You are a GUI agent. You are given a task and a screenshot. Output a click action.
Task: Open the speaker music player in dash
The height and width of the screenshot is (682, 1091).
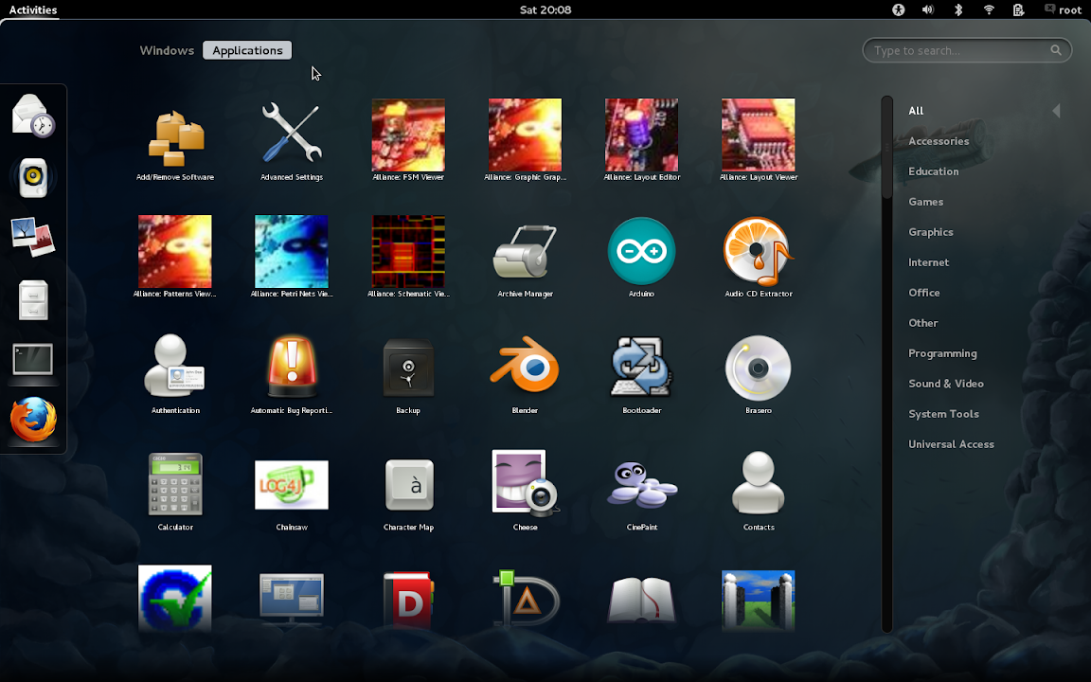pos(33,177)
